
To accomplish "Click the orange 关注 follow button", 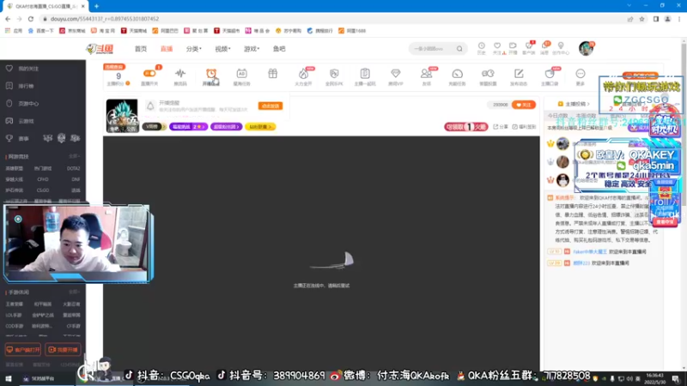I will (x=524, y=105).
